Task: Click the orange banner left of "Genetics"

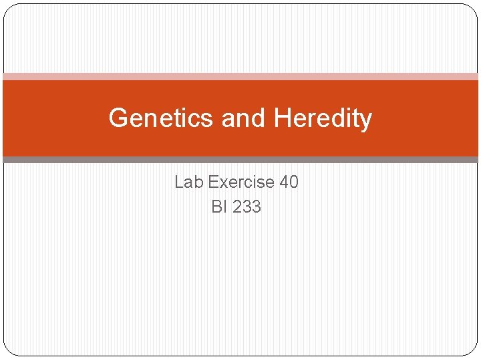Action: (55, 118)
